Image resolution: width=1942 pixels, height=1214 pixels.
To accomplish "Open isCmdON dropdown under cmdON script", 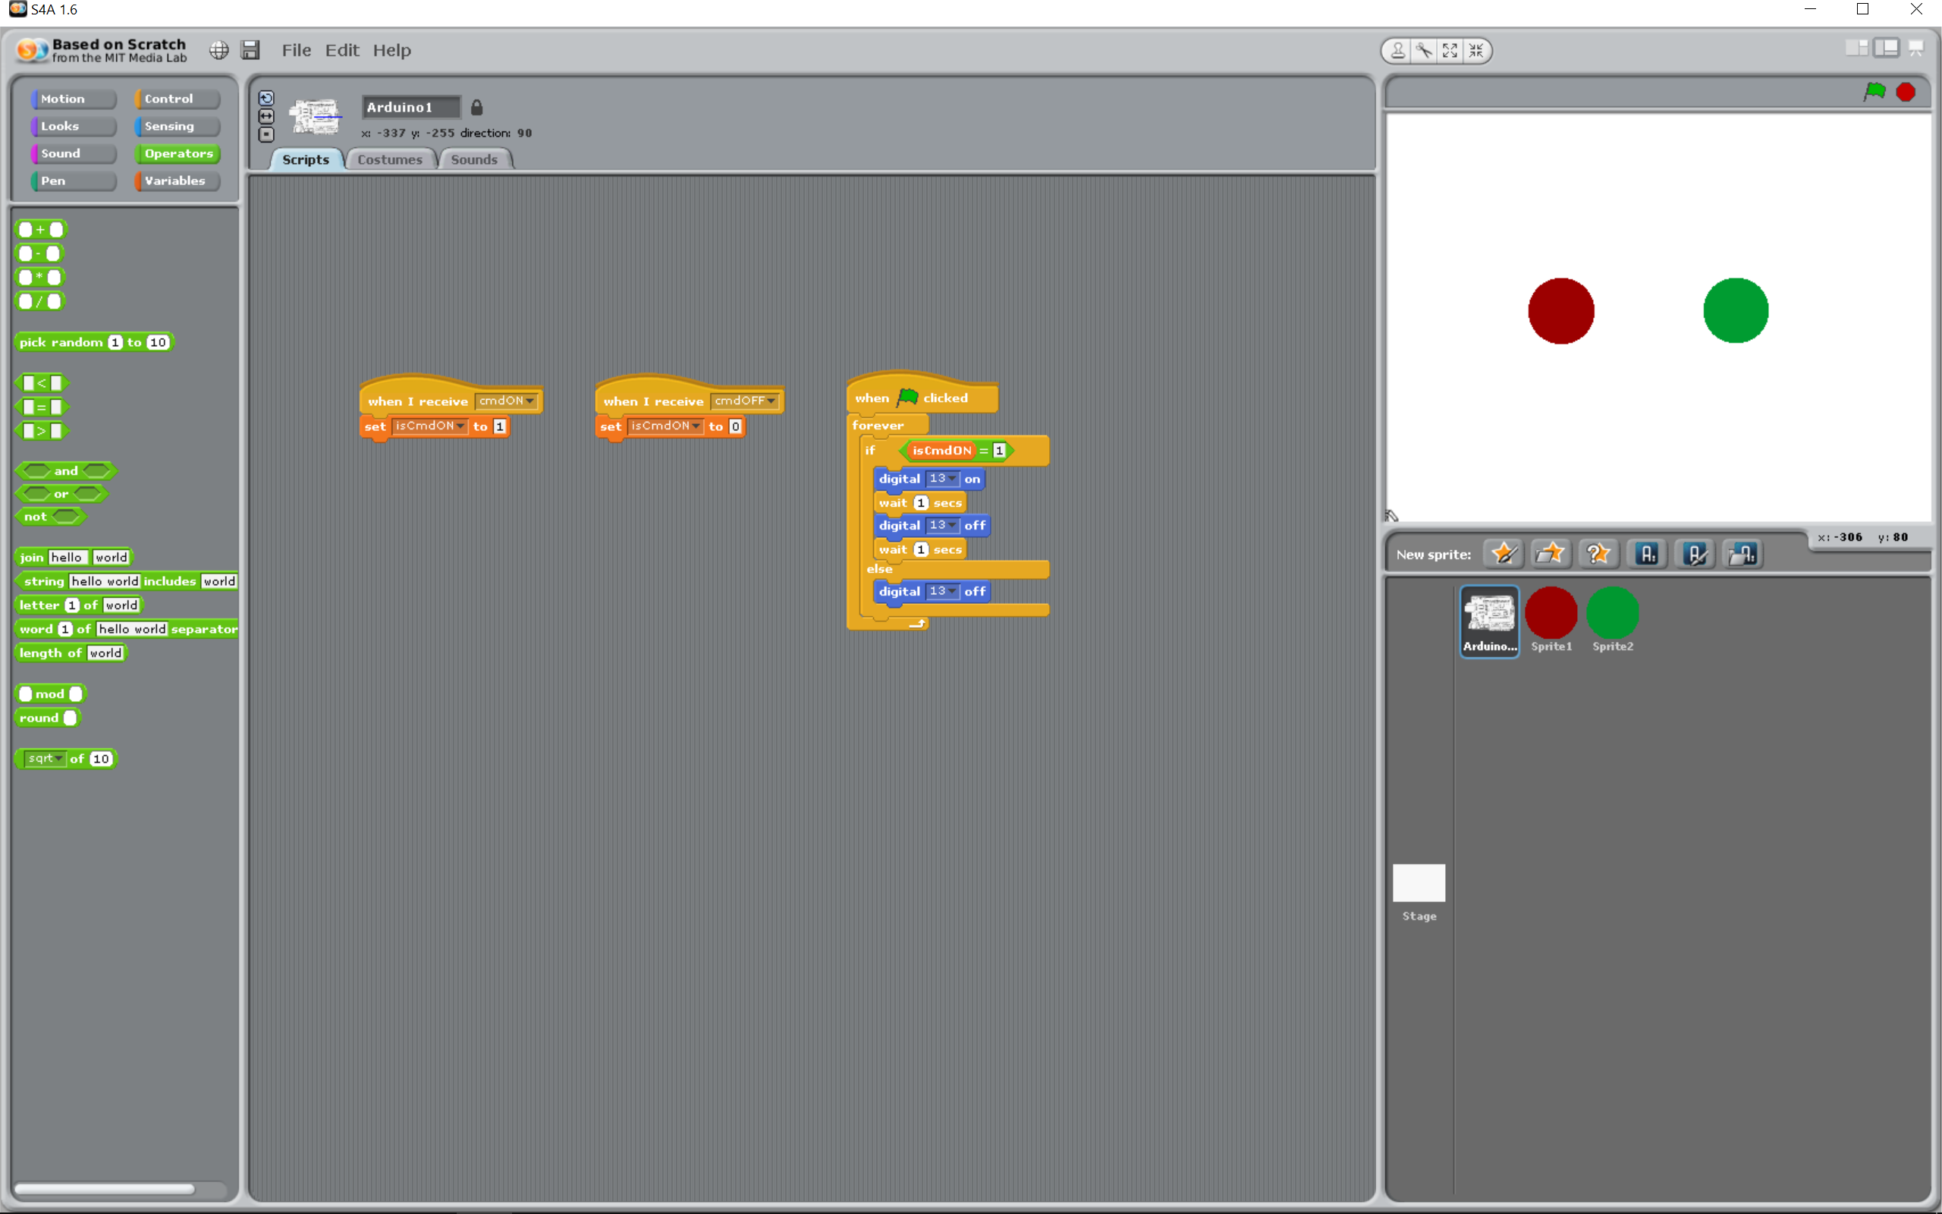I will [429, 426].
